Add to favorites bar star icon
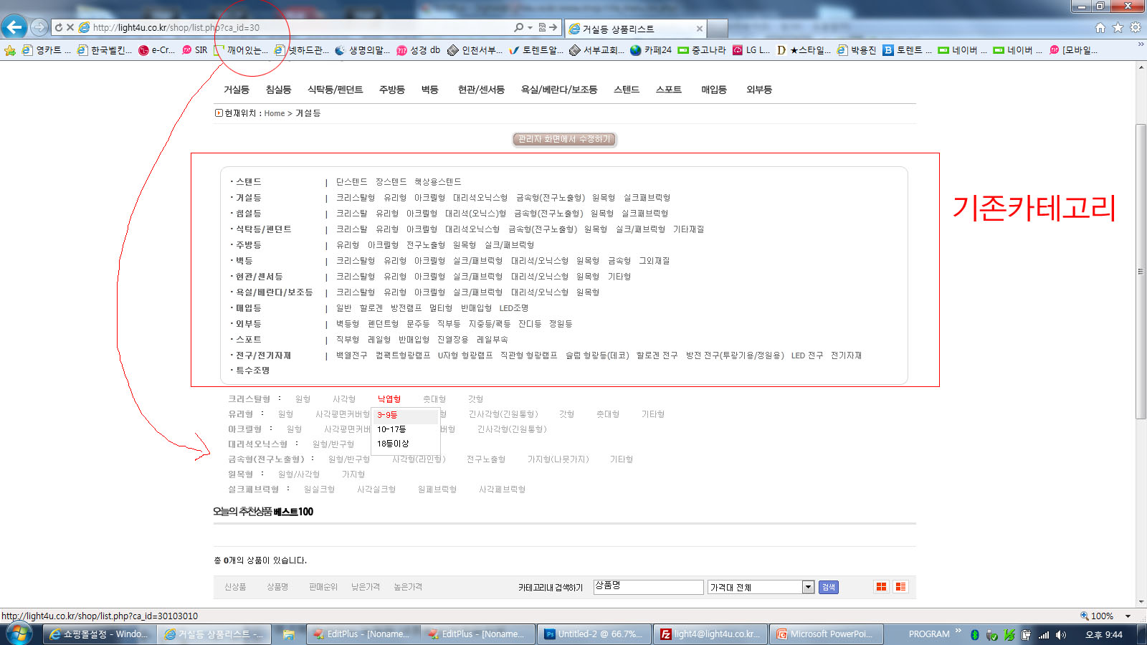 coord(10,50)
